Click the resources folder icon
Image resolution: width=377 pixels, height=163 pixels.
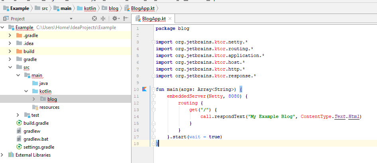(x=35, y=107)
